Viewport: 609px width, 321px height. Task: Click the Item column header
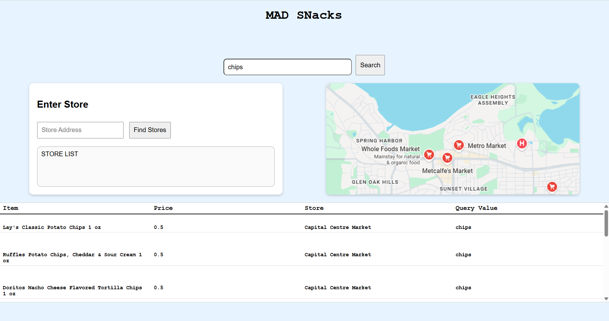pos(11,208)
